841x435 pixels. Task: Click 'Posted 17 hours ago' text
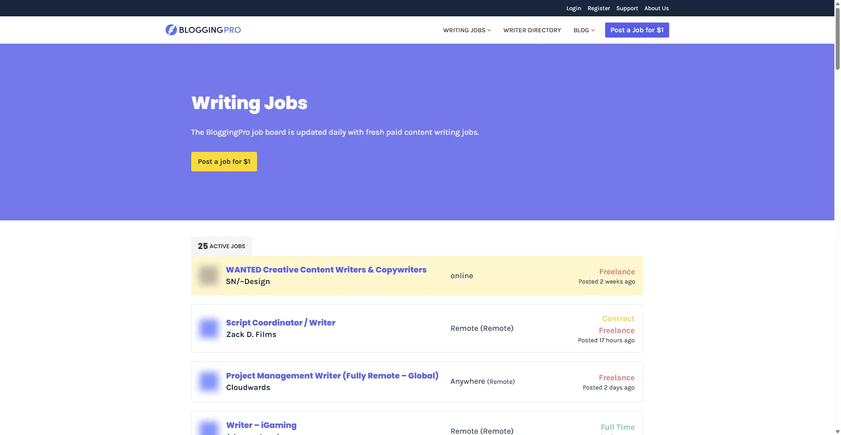(606, 340)
